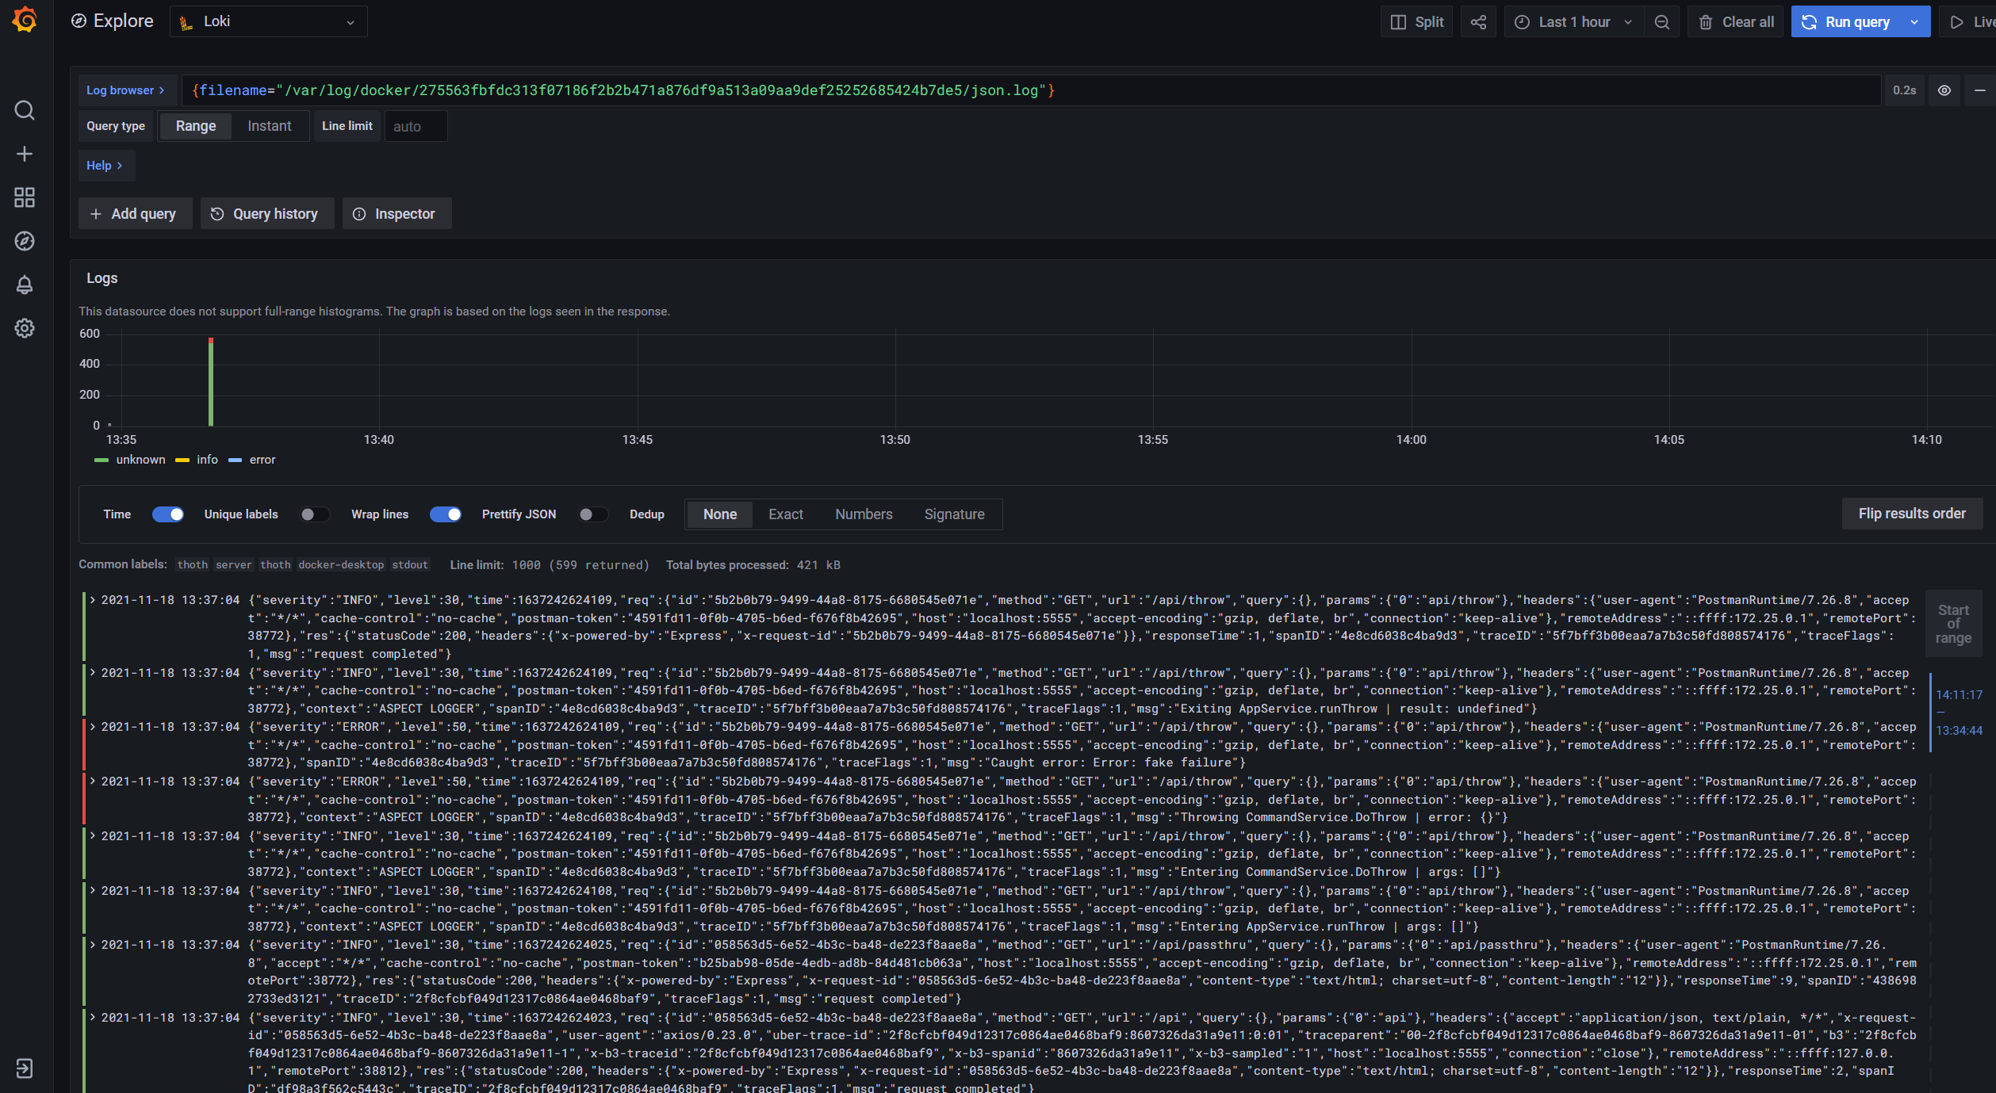The image size is (1996, 1093).
Task: Click the Clear all button
Action: (x=1736, y=22)
